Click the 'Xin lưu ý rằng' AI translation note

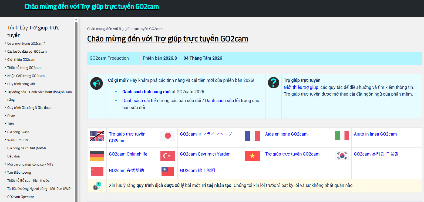tap(231, 185)
